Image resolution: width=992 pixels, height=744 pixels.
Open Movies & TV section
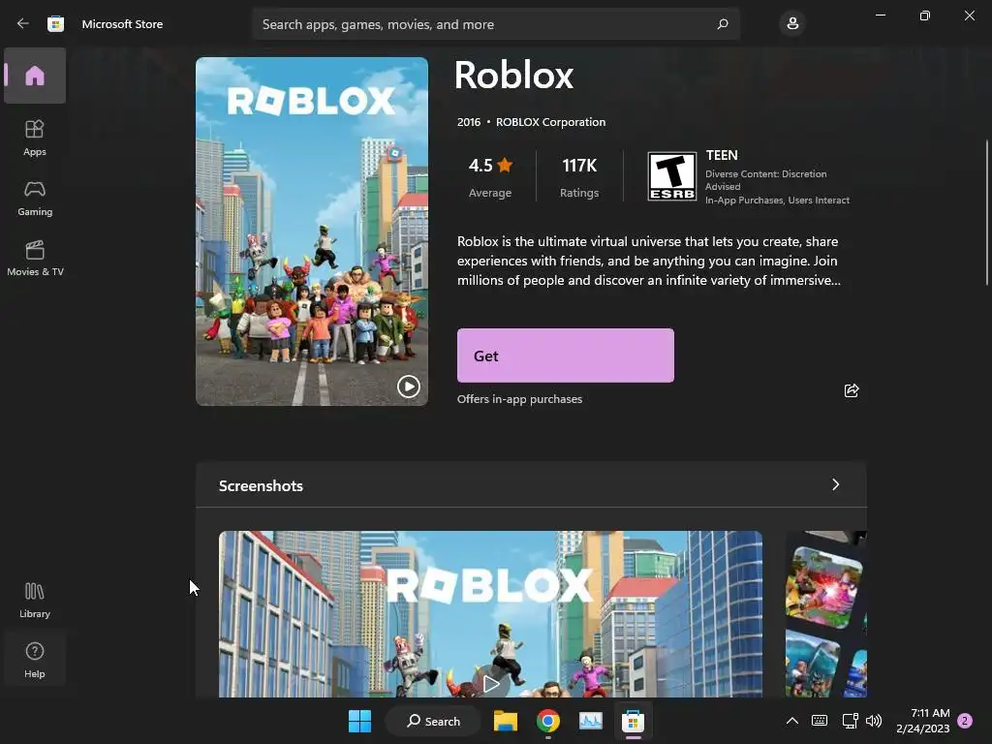pyautogui.click(x=35, y=258)
